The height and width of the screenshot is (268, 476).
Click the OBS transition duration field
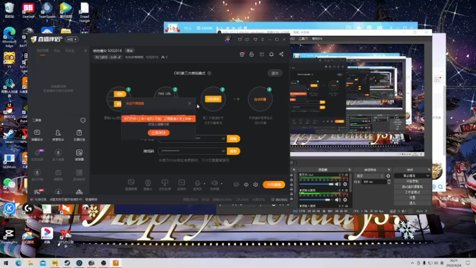(x=374, y=182)
